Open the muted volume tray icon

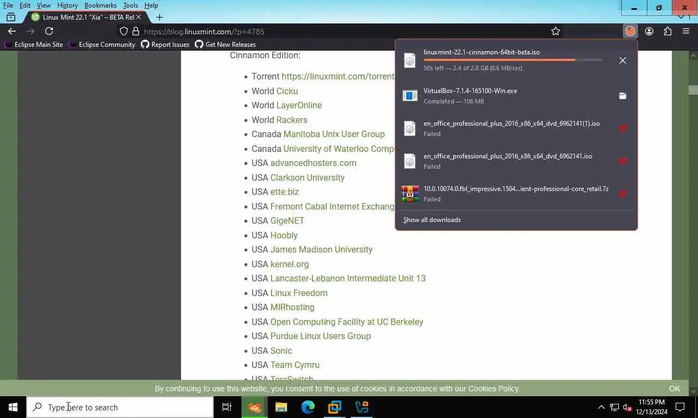627,407
